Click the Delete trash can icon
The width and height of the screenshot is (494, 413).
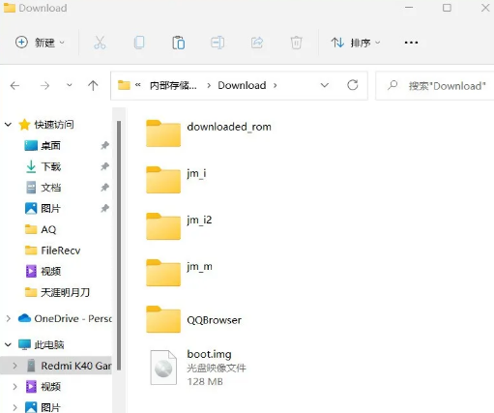coord(296,43)
